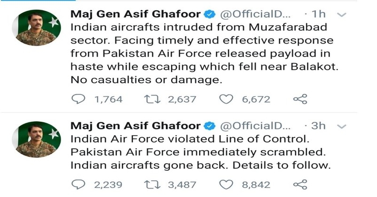Viewport: 377px width, 197px height.
Task: Open @OfficialD handle on the second tweet
Action: (255, 126)
